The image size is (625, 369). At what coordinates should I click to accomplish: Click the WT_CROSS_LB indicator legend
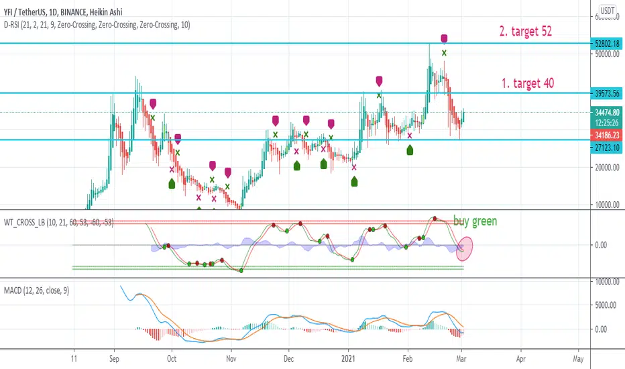58,223
